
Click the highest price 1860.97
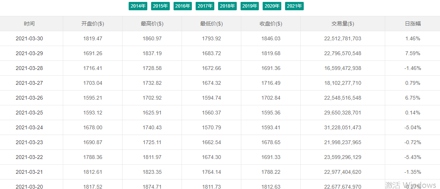(x=152, y=38)
